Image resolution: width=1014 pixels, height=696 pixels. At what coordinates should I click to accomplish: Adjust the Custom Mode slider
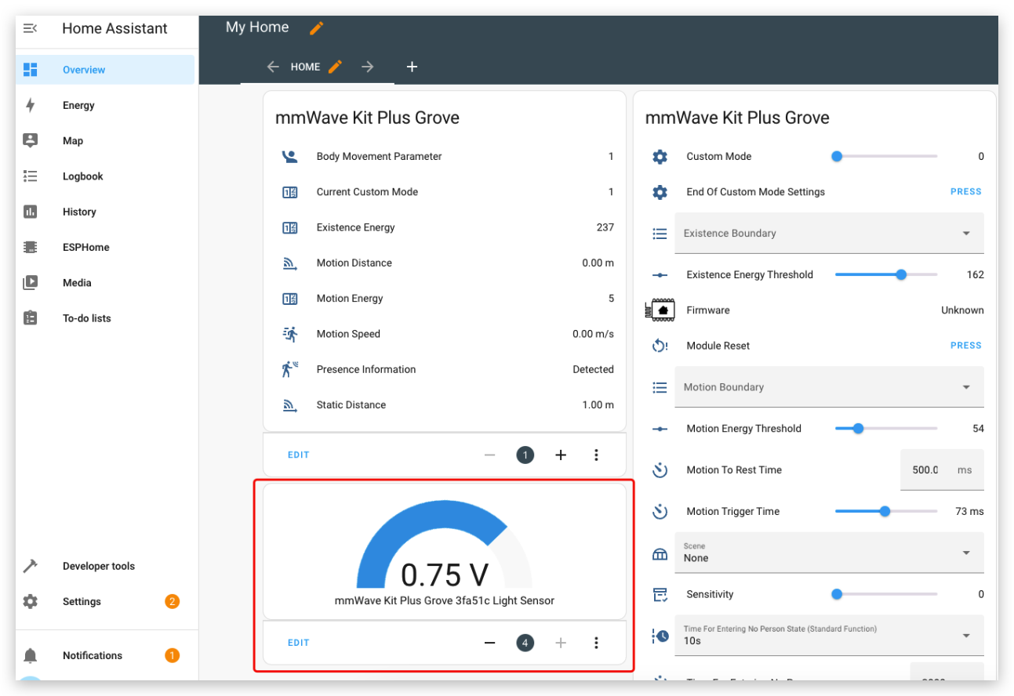point(885,157)
